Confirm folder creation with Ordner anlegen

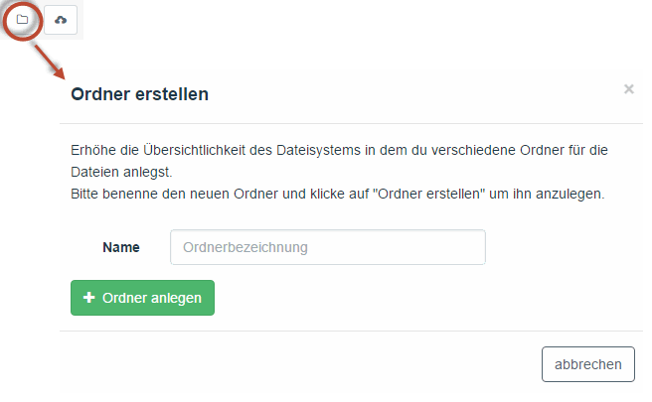143,298
